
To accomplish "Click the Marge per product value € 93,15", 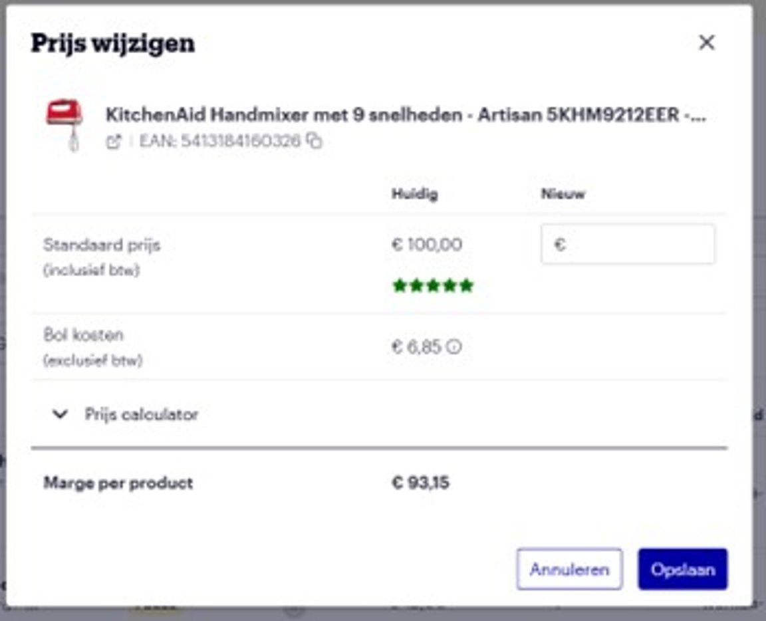I will 420,483.
